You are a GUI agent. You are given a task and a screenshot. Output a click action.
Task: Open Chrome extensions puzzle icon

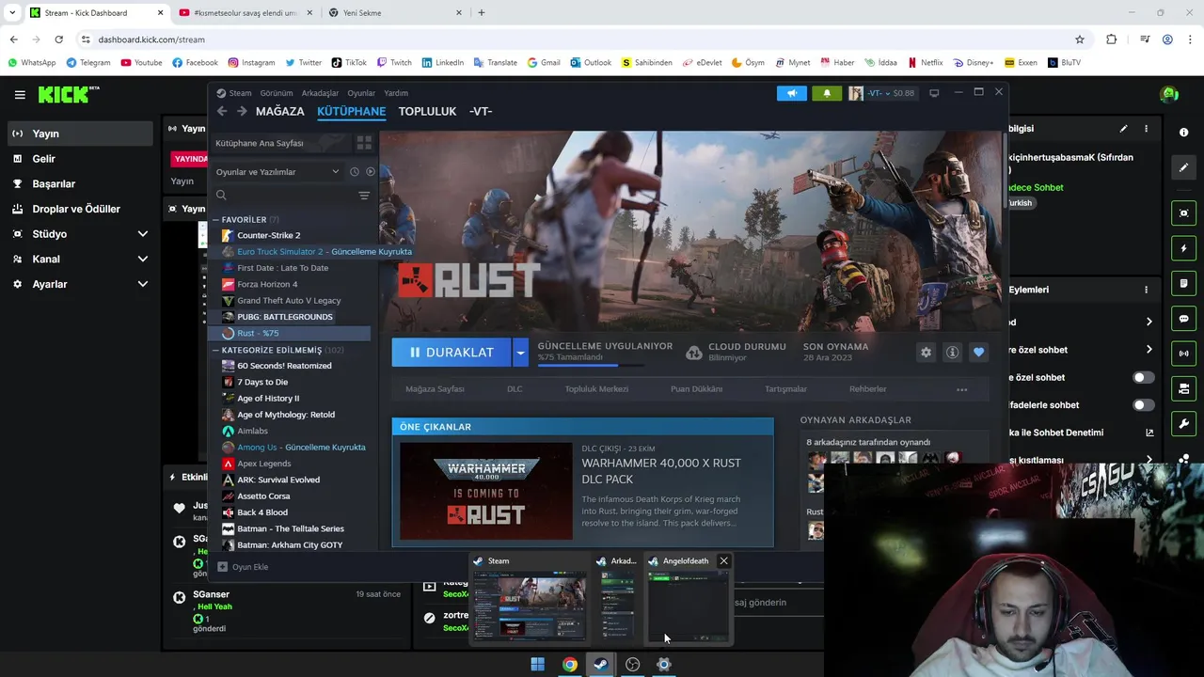pyautogui.click(x=1111, y=39)
